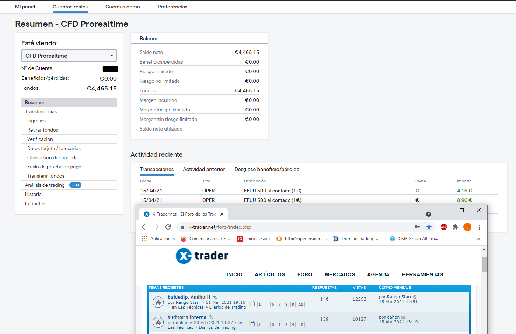Open Chrome's three-dot menu
516x334 pixels.
pos(479,227)
